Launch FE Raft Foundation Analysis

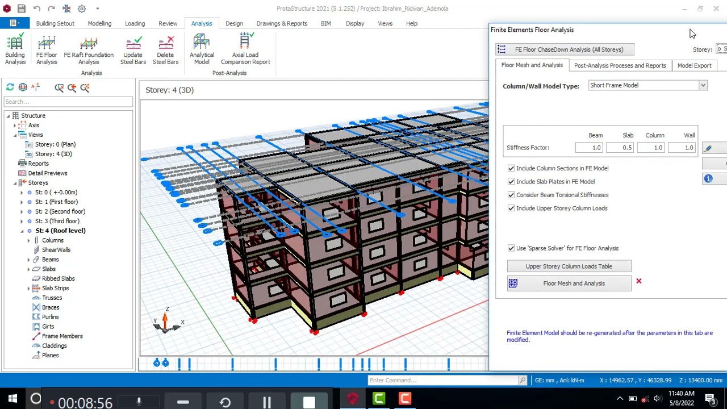click(x=89, y=49)
